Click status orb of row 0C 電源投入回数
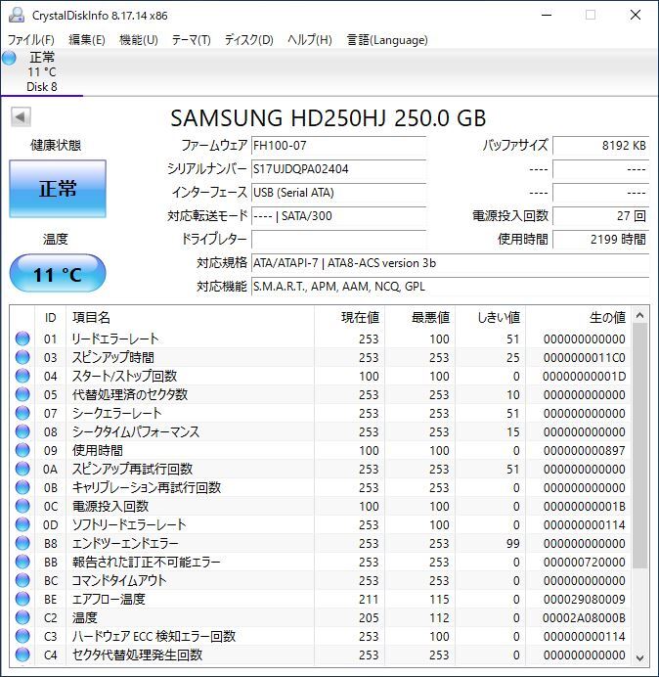This screenshot has height=677, width=659. tap(22, 506)
